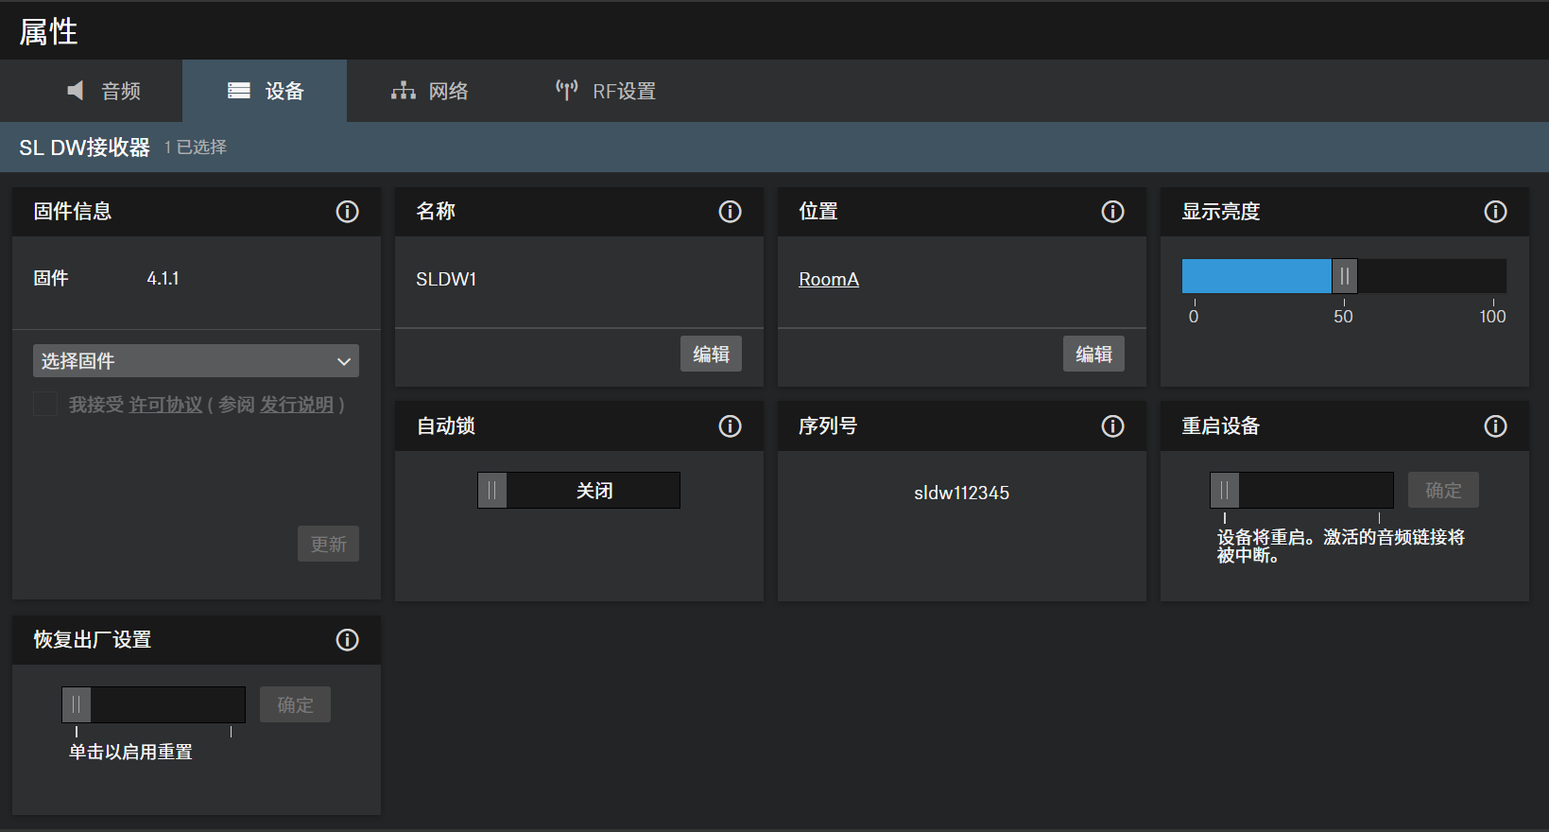
Task: Open the RF设置 tab
Action: tap(606, 91)
